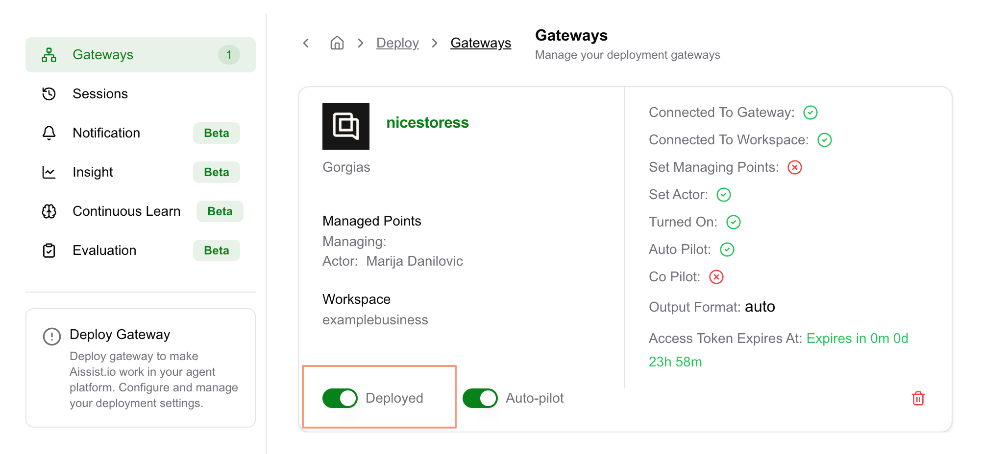The image size is (982, 454).
Task: Open the Deploy breadcrumb link
Action: click(x=397, y=43)
